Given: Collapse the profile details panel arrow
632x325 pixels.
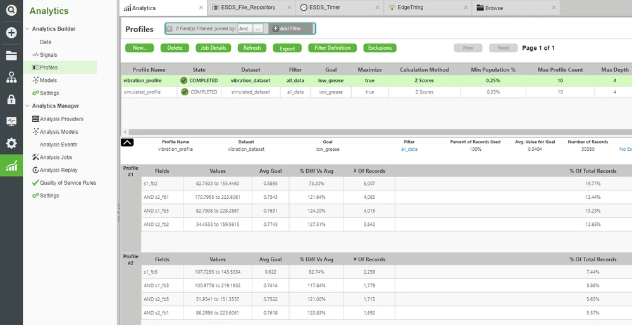Looking at the screenshot, I should [x=127, y=143].
